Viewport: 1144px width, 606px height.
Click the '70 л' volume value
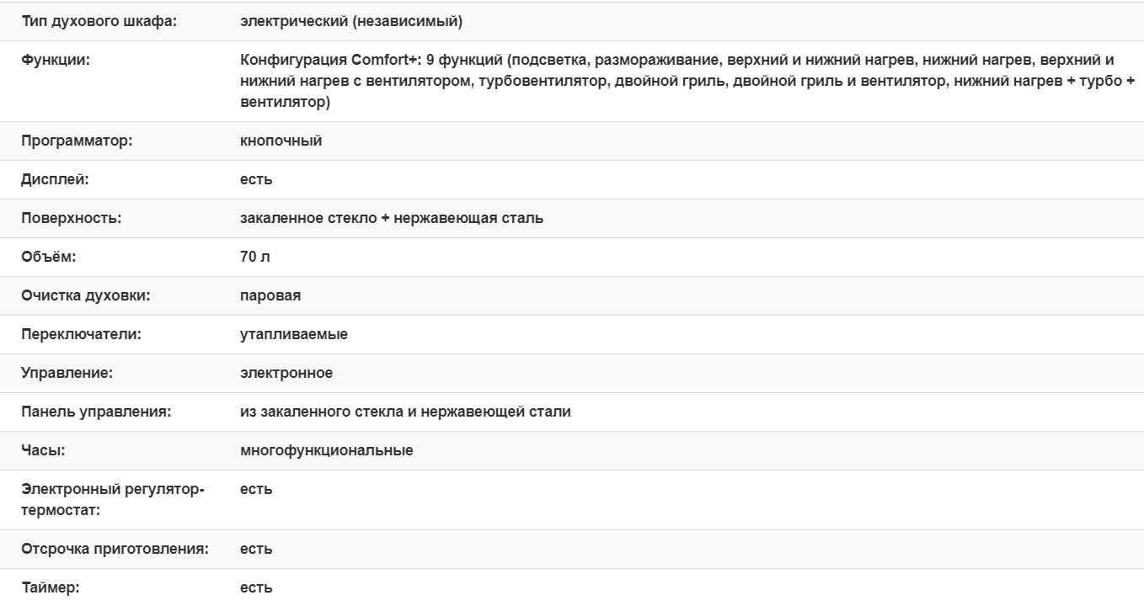click(254, 258)
